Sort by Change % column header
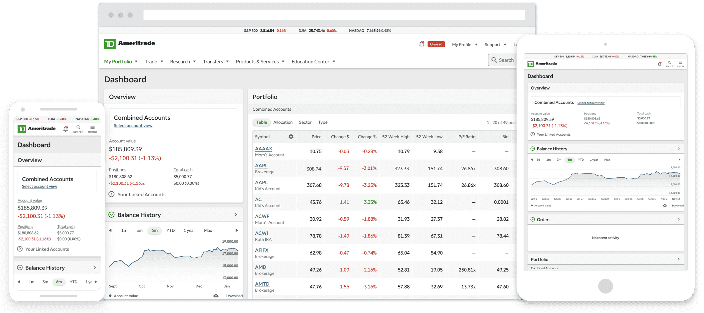This screenshot has width=704, height=313. 367,137
